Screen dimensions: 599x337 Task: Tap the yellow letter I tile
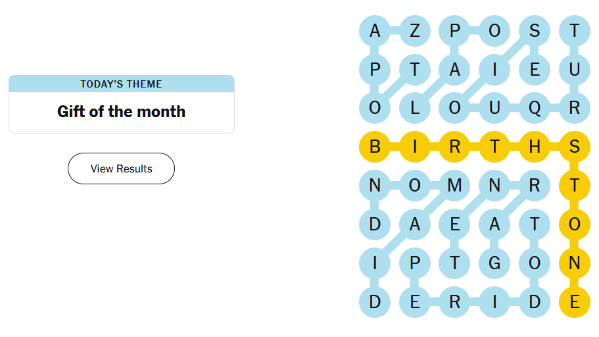pyautogui.click(x=415, y=147)
